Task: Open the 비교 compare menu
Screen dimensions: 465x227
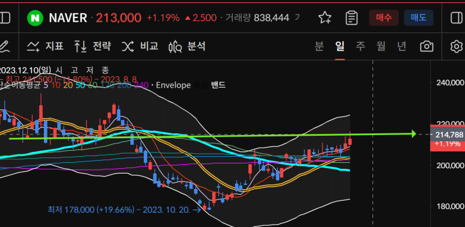Action: pos(140,46)
